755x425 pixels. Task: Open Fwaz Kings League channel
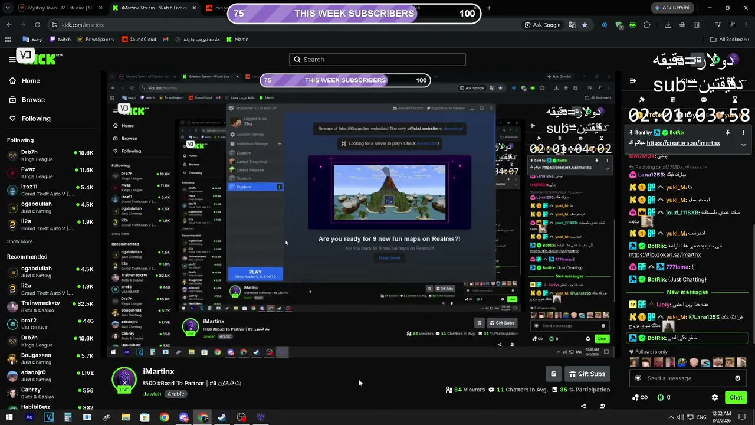click(50, 173)
